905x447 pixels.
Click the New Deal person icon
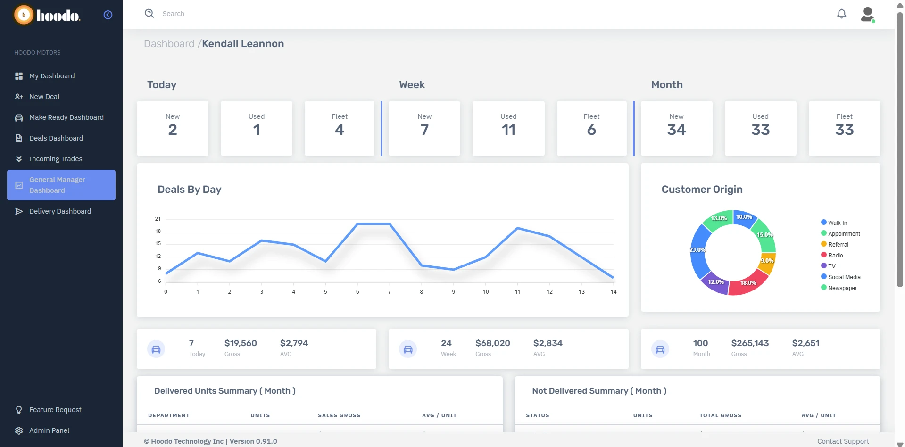19,96
